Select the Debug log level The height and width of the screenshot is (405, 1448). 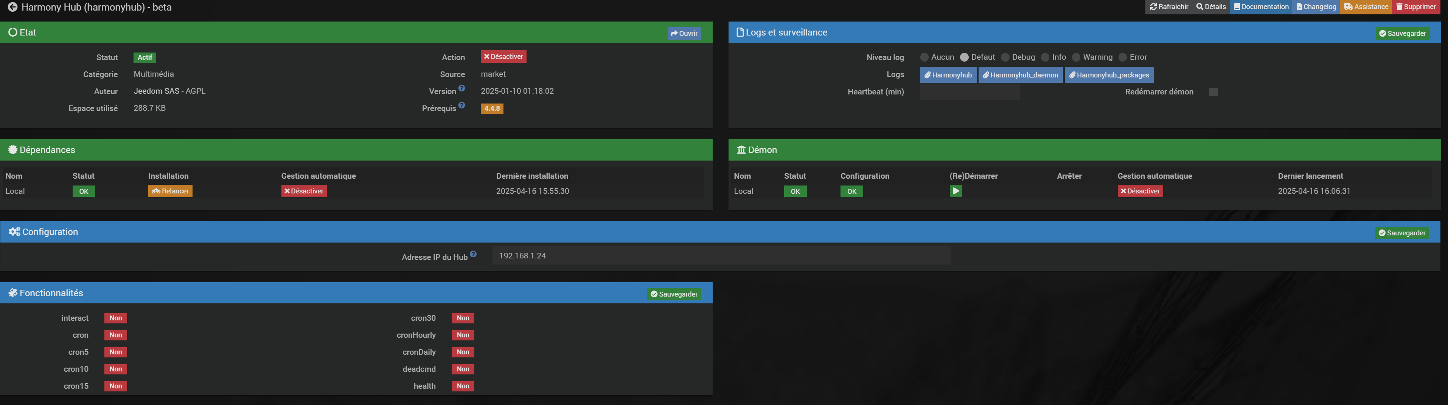click(1005, 57)
